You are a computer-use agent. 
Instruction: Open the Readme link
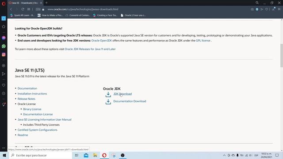click(23, 135)
